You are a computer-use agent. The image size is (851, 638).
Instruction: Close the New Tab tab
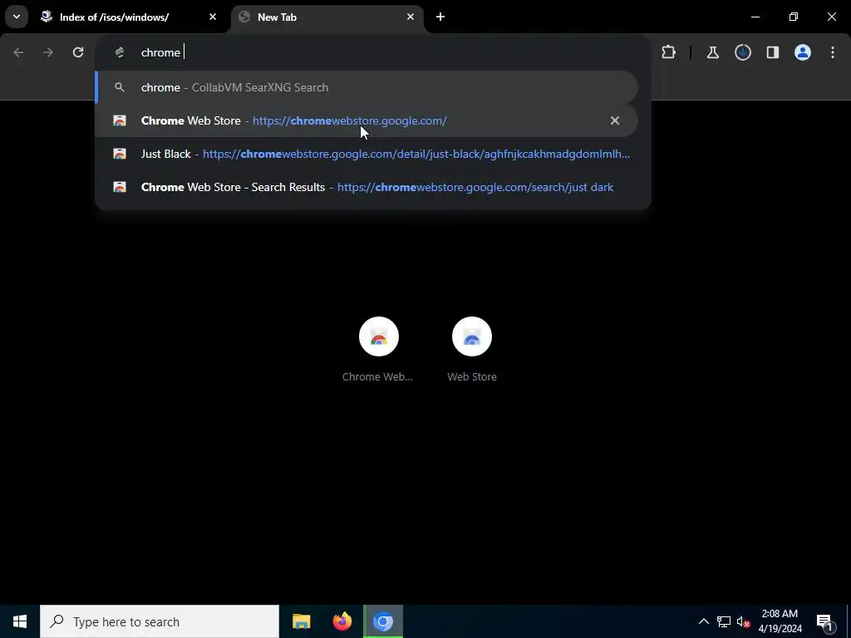click(x=411, y=17)
